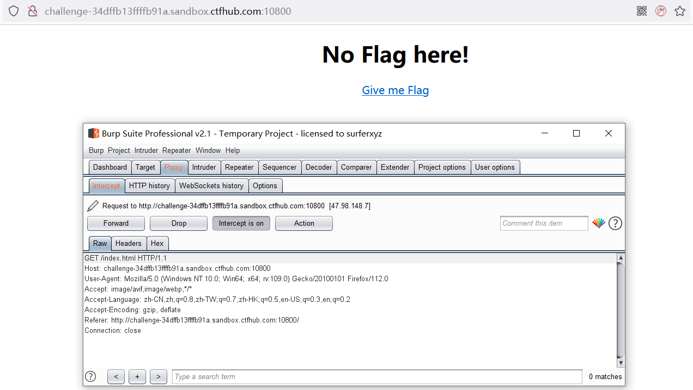Image resolution: width=693 pixels, height=390 pixels.
Task: Go to previous search match button
Action: 116,376
